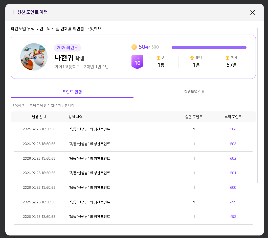Select the 포인트 현황 tab

tap(72, 91)
